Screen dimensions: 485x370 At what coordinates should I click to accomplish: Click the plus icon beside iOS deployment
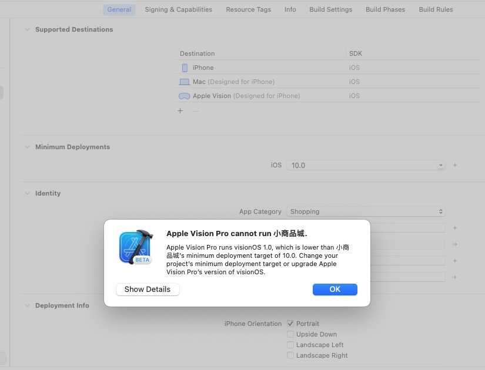(x=454, y=165)
